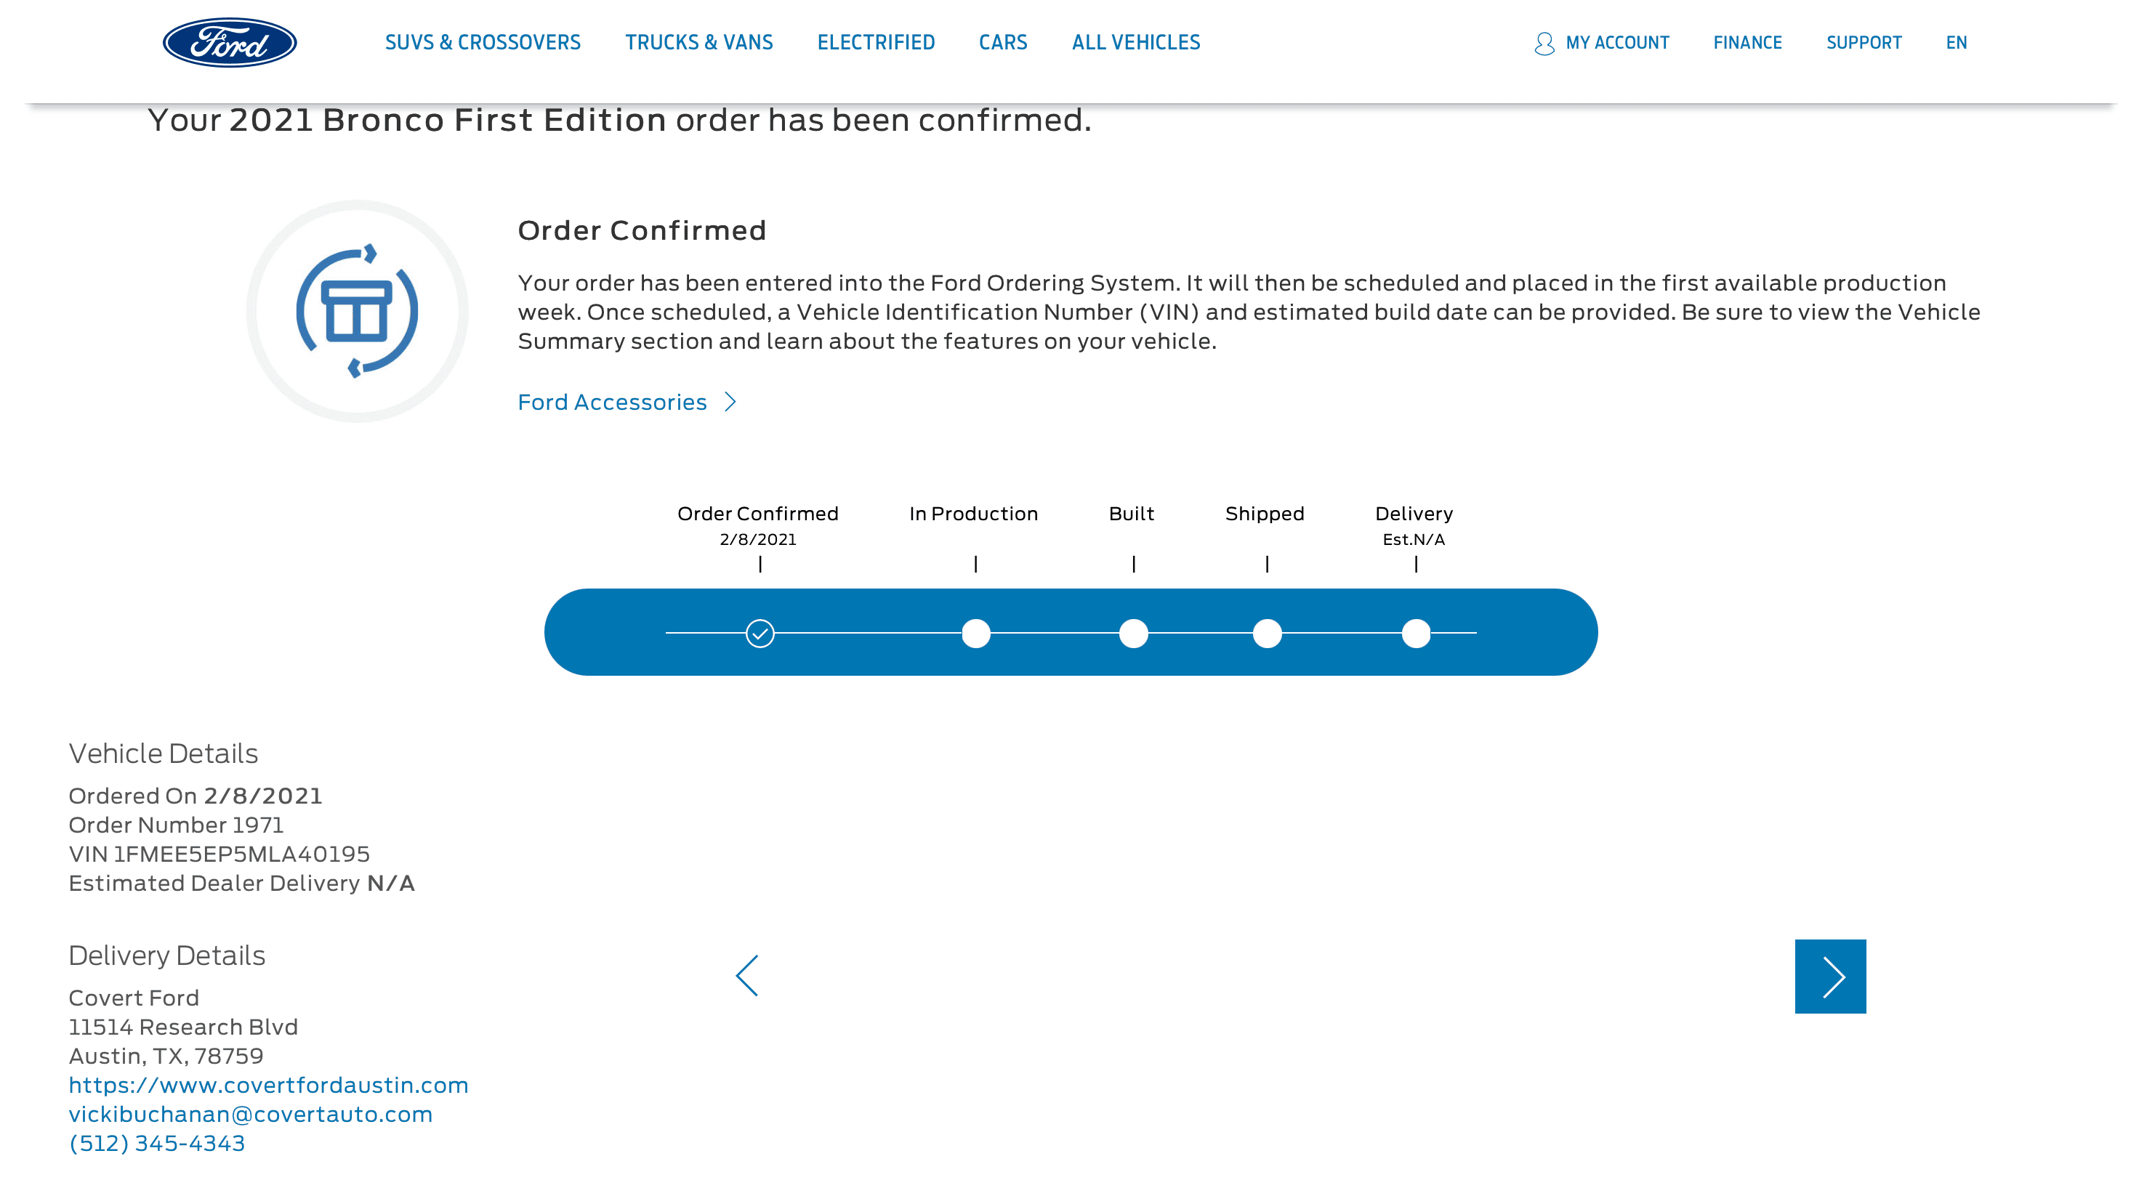
Task: Open My Account menu
Action: pyautogui.click(x=1617, y=43)
